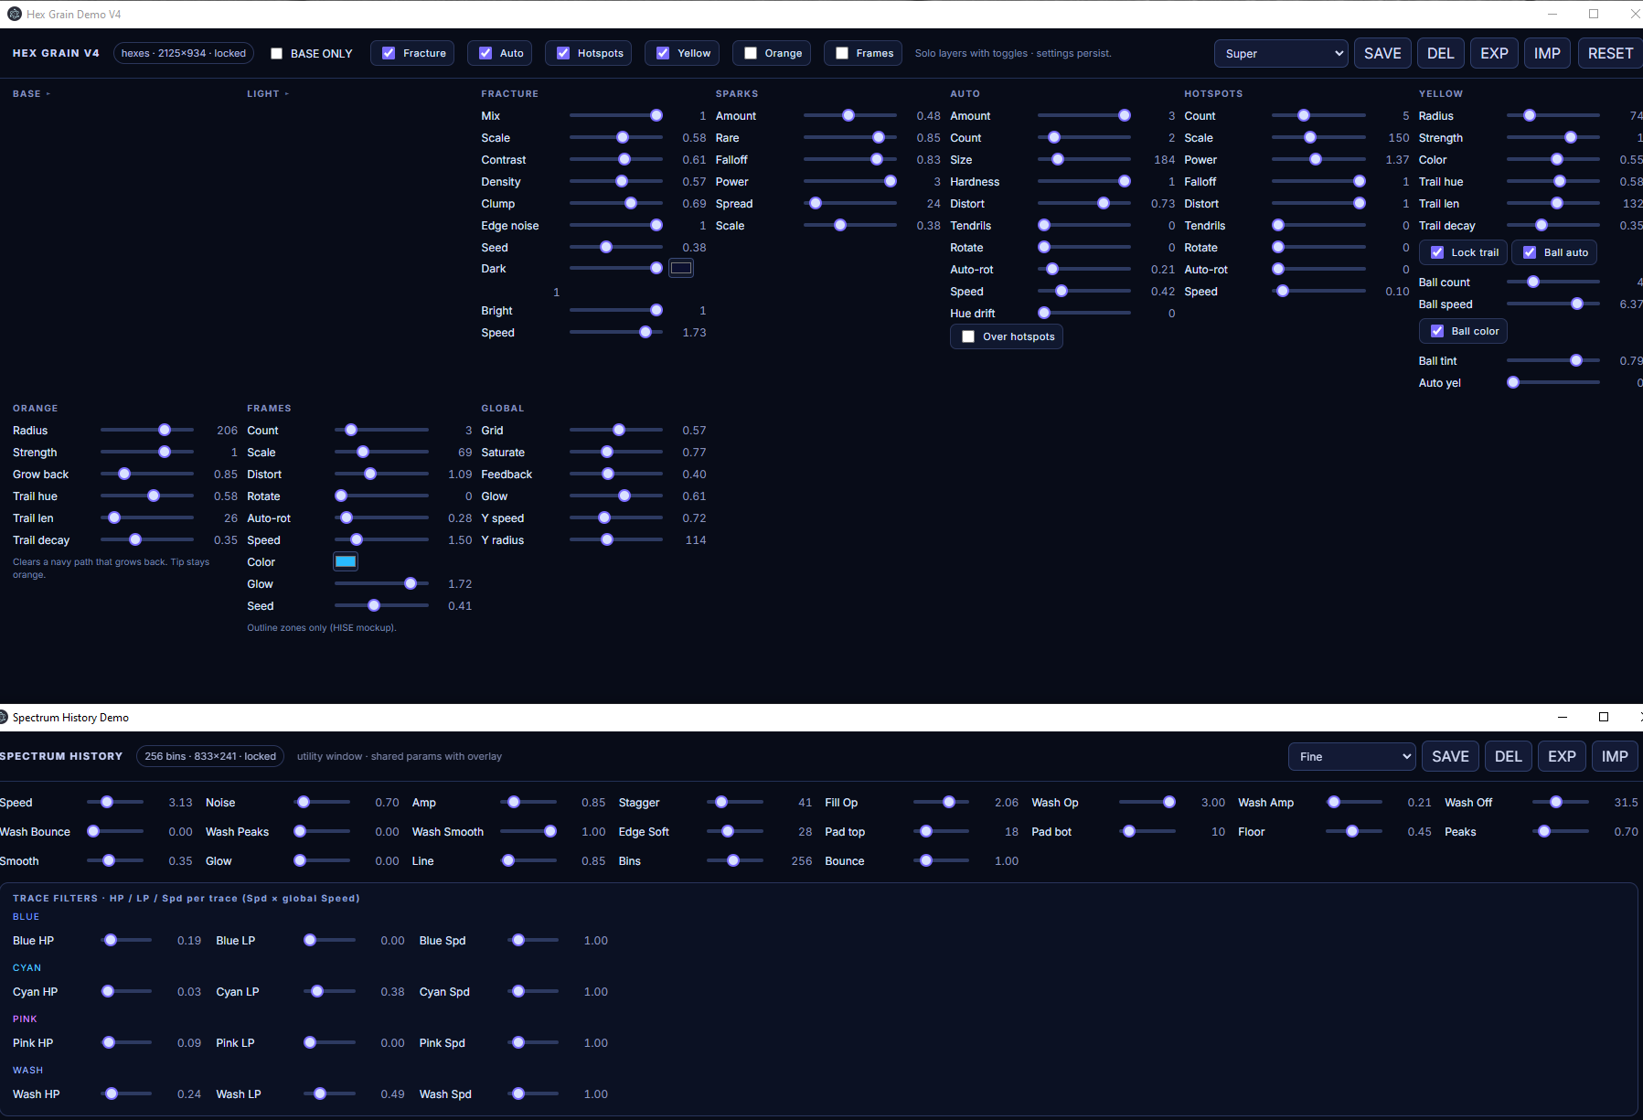Screen dimensions: 1643x1120
Task: Click the Frames Count slider
Action: pyautogui.click(x=381, y=430)
